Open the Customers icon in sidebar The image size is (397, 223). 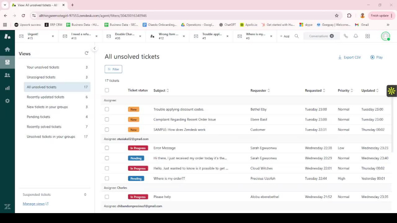point(7,75)
